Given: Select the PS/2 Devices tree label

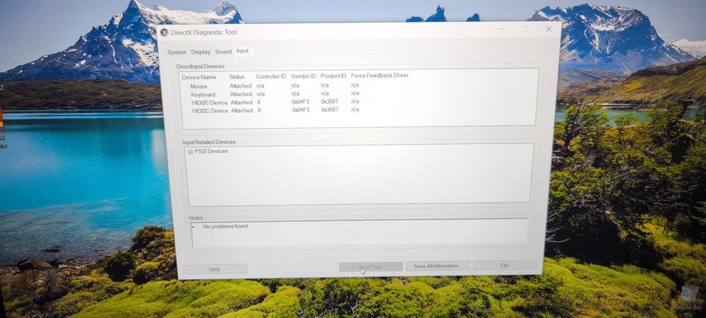Looking at the screenshot, I should [211, 151].
